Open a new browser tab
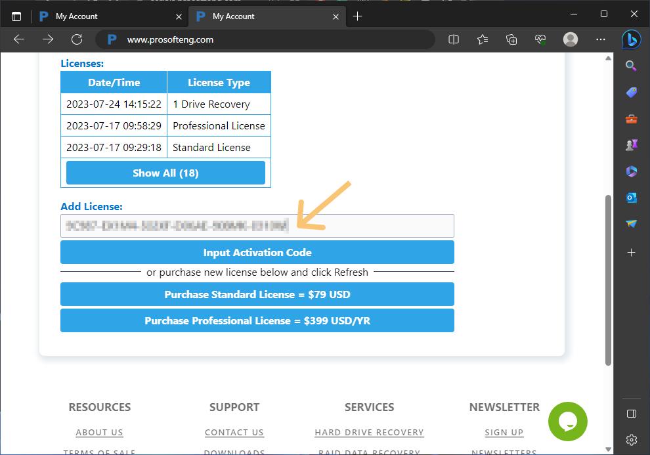 (x=357, y=16)
